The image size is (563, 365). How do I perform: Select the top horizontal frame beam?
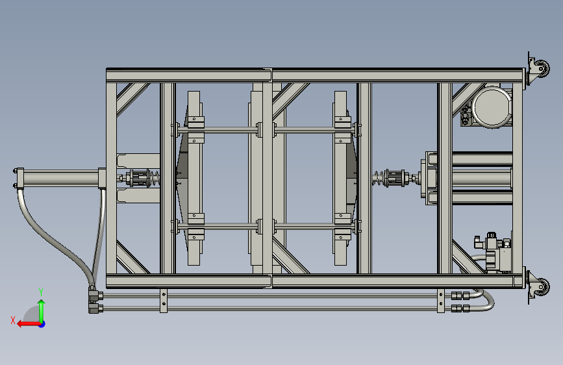[x=315, y=75]
